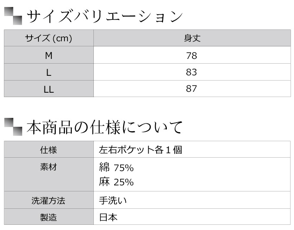Screen dimensions: 294x230
Task: Select the 手洗い washing method text
Action: coord(113,201)
